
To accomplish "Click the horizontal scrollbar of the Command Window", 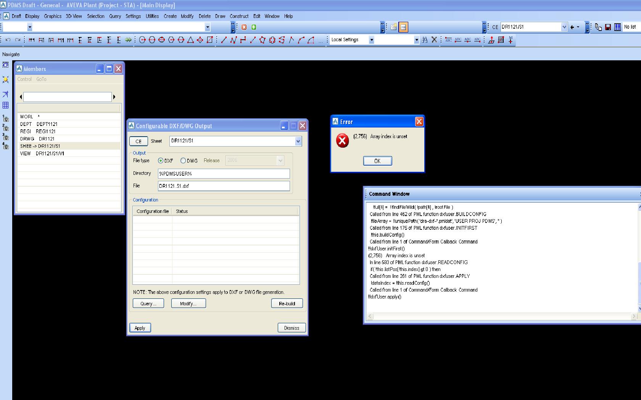I will (x=502, y=316).
